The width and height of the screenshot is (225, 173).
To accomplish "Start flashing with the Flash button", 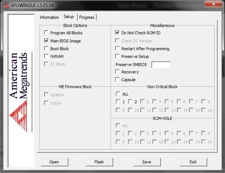I will [99, 162].
